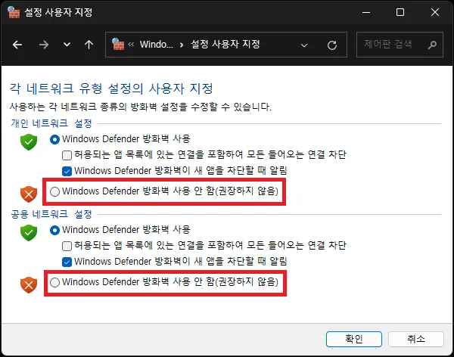
Task: Click the firewall icon in the address bar
Action: coord(118,45)
